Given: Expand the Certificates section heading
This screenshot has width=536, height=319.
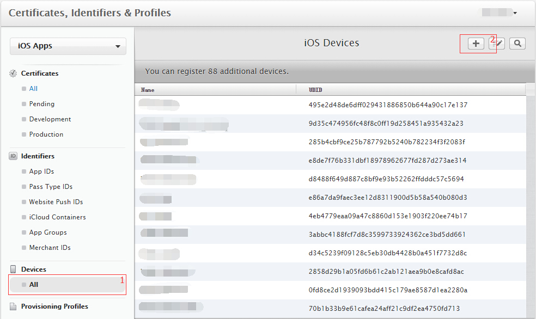Looking at the screenshot, I should click(40, 73).
